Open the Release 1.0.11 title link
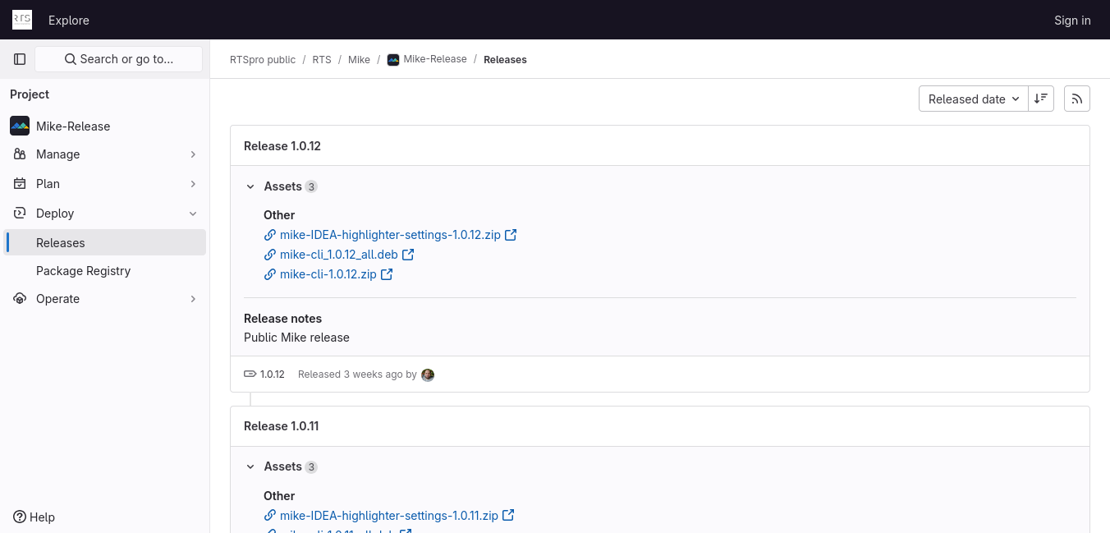 [x=281, y=426]
